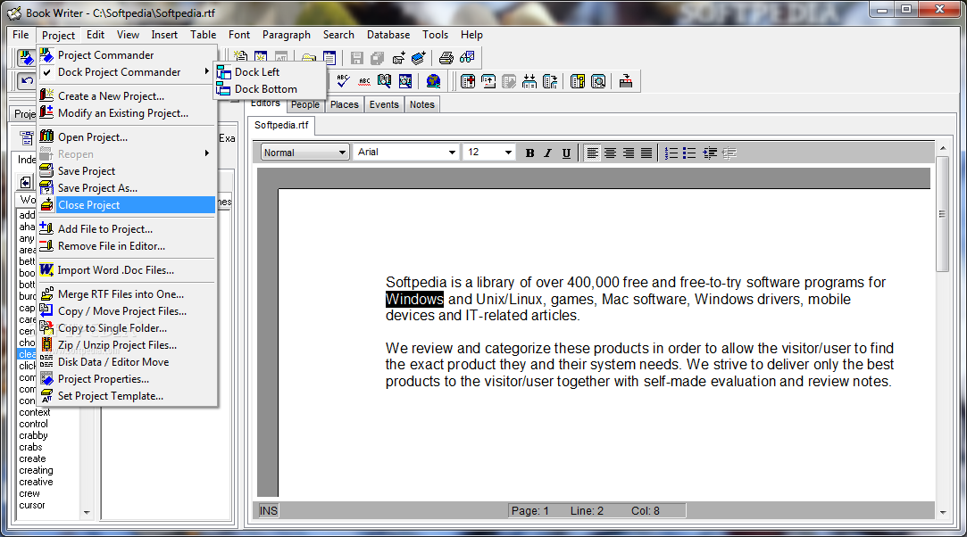Choose Open Project menu entry
The width and height of the screenshot is (967, 537).
tap(127, 136)
